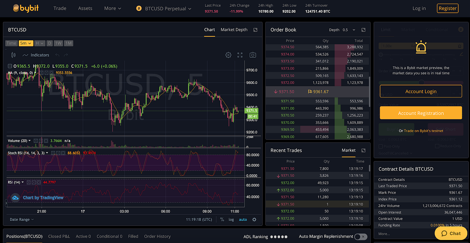This screenshot has width=470, height=243.
Task: Expand the RSI (14) legend arrow
Action: [23, 182]
